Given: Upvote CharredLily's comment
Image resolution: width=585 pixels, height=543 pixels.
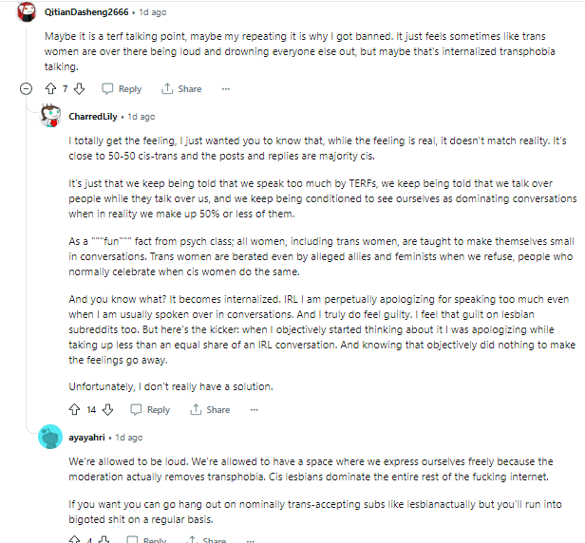Looking at the screenshot, I should (75, 409).
